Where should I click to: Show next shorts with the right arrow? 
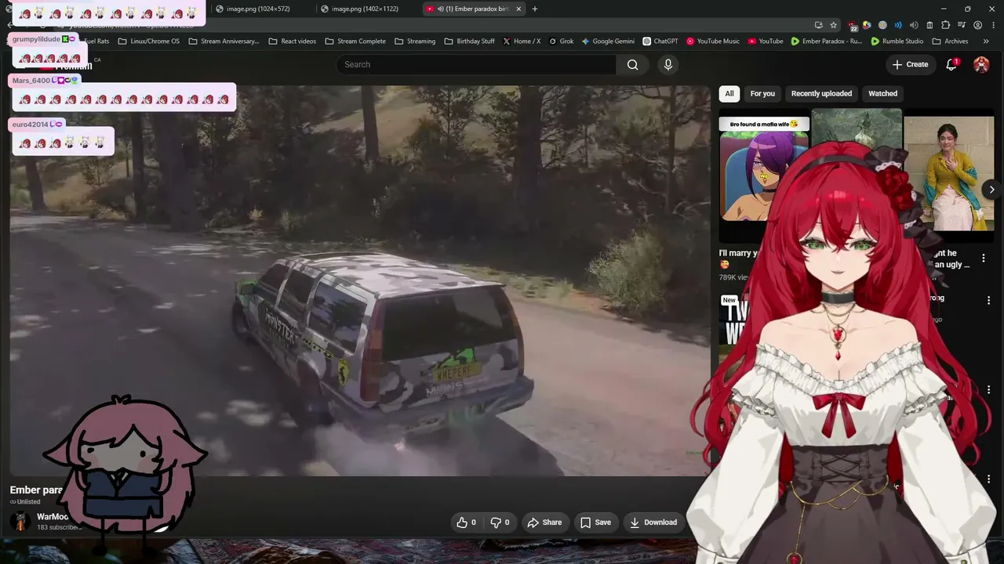(x=991, y=190)
